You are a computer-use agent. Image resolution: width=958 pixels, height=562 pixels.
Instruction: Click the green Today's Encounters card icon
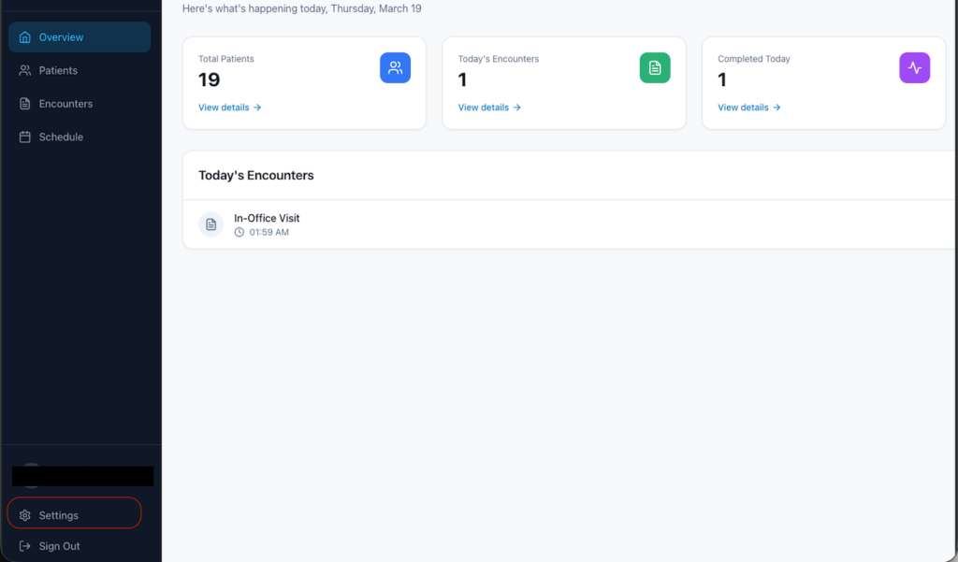click(x=655, y=67)
